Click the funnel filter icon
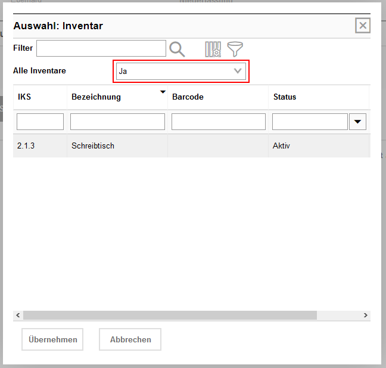Image resolution: width=386 pixels, height=368 pixels. click(x=235, y=49)
